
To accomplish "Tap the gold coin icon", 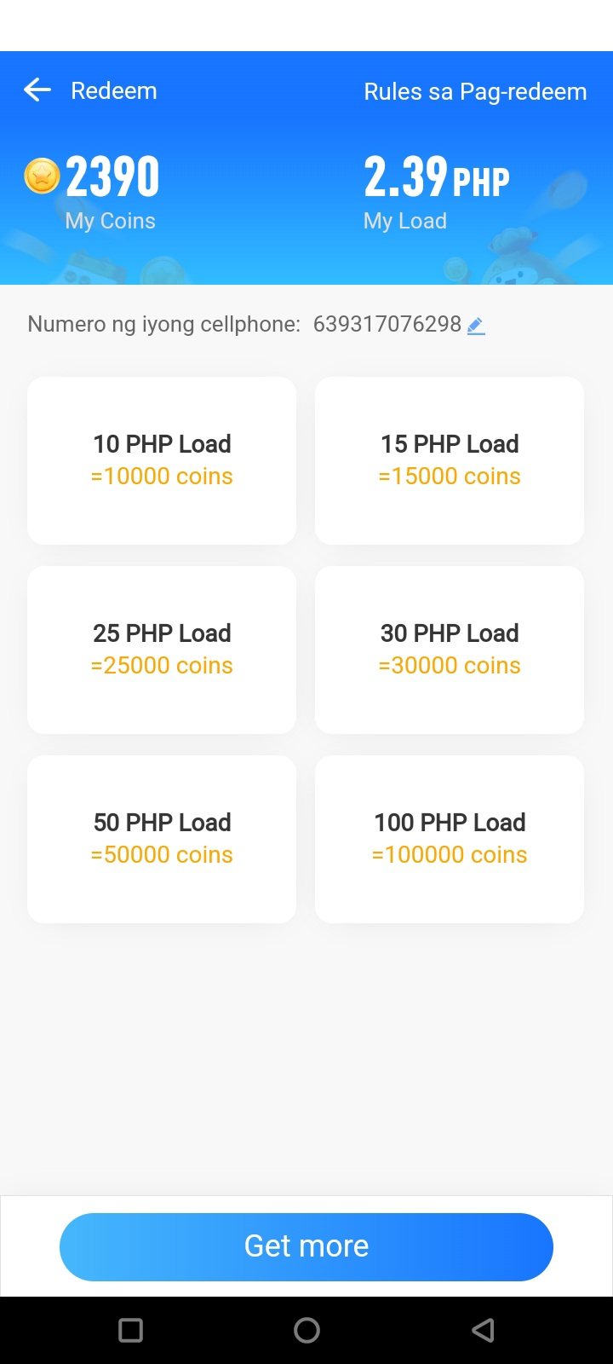I will point(42,176).
